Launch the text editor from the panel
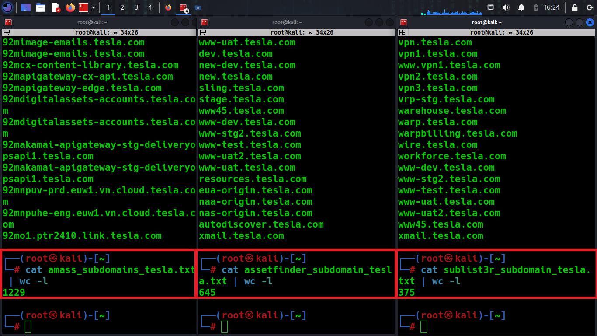Screen dimensions: 597x336 [56, 7]
